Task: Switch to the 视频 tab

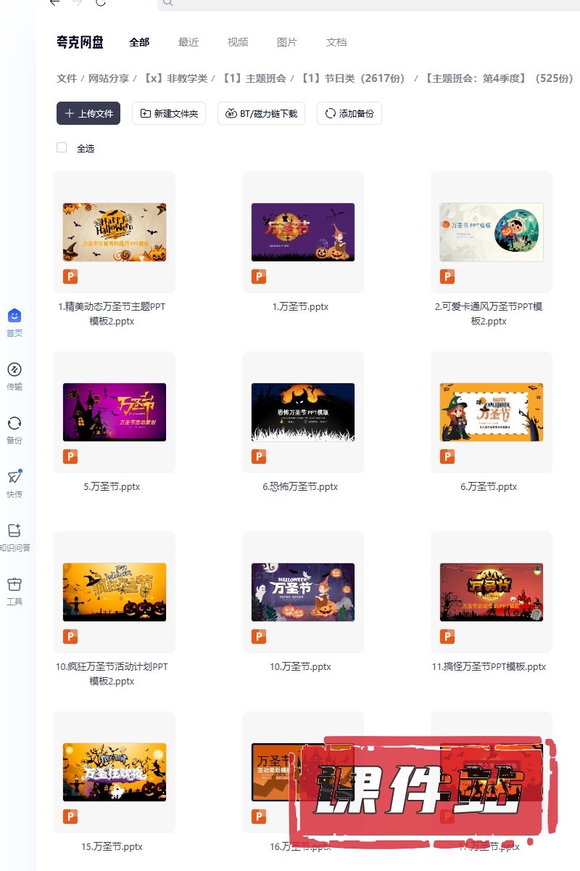Action: pos(238,42)
